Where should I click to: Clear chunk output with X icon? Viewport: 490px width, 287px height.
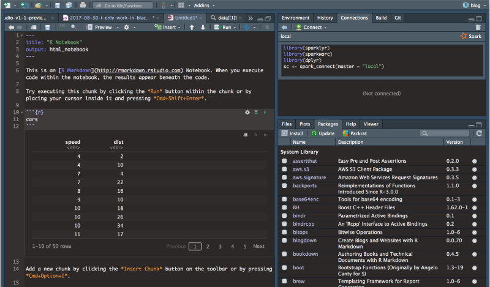(x=265, y=135)
